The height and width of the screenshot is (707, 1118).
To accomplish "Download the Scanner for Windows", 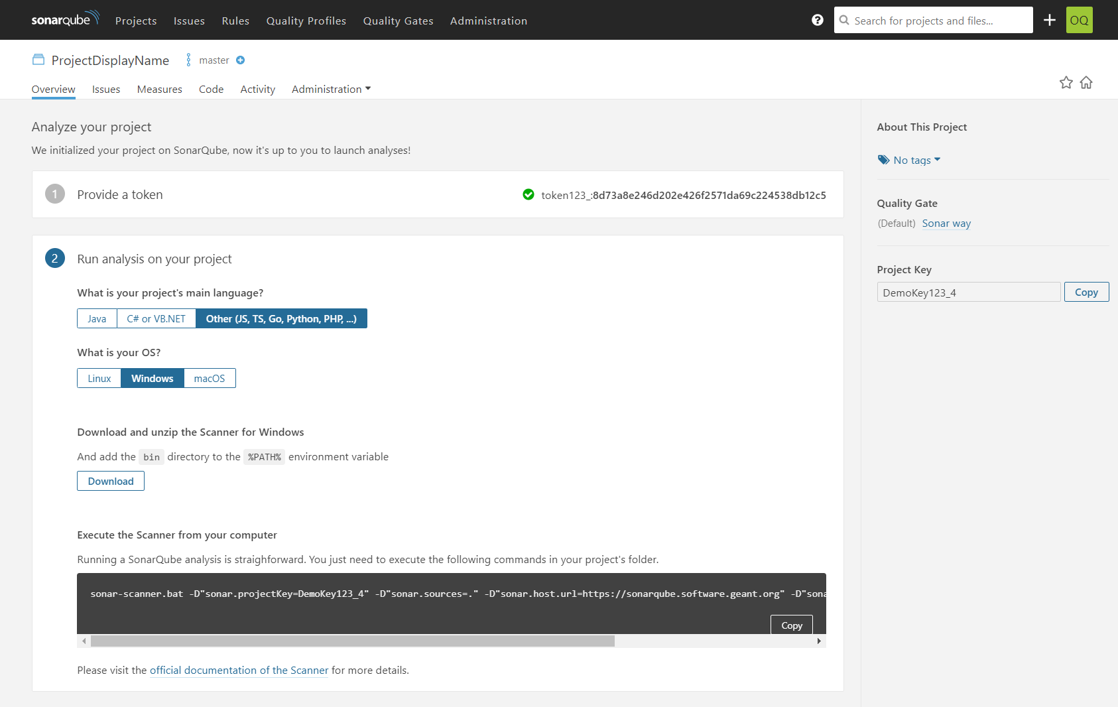I will [111, 481].
